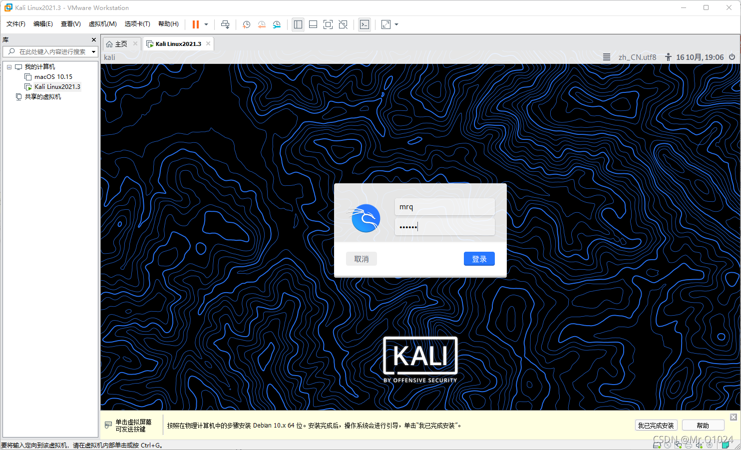The image size is (741, 450).
Task: Close the 主页 tab
Action: tap(135, 43)
